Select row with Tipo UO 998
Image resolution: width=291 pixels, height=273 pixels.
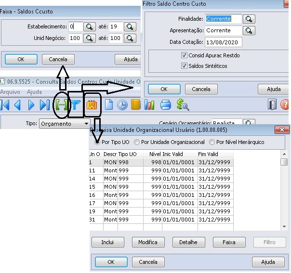161,162
